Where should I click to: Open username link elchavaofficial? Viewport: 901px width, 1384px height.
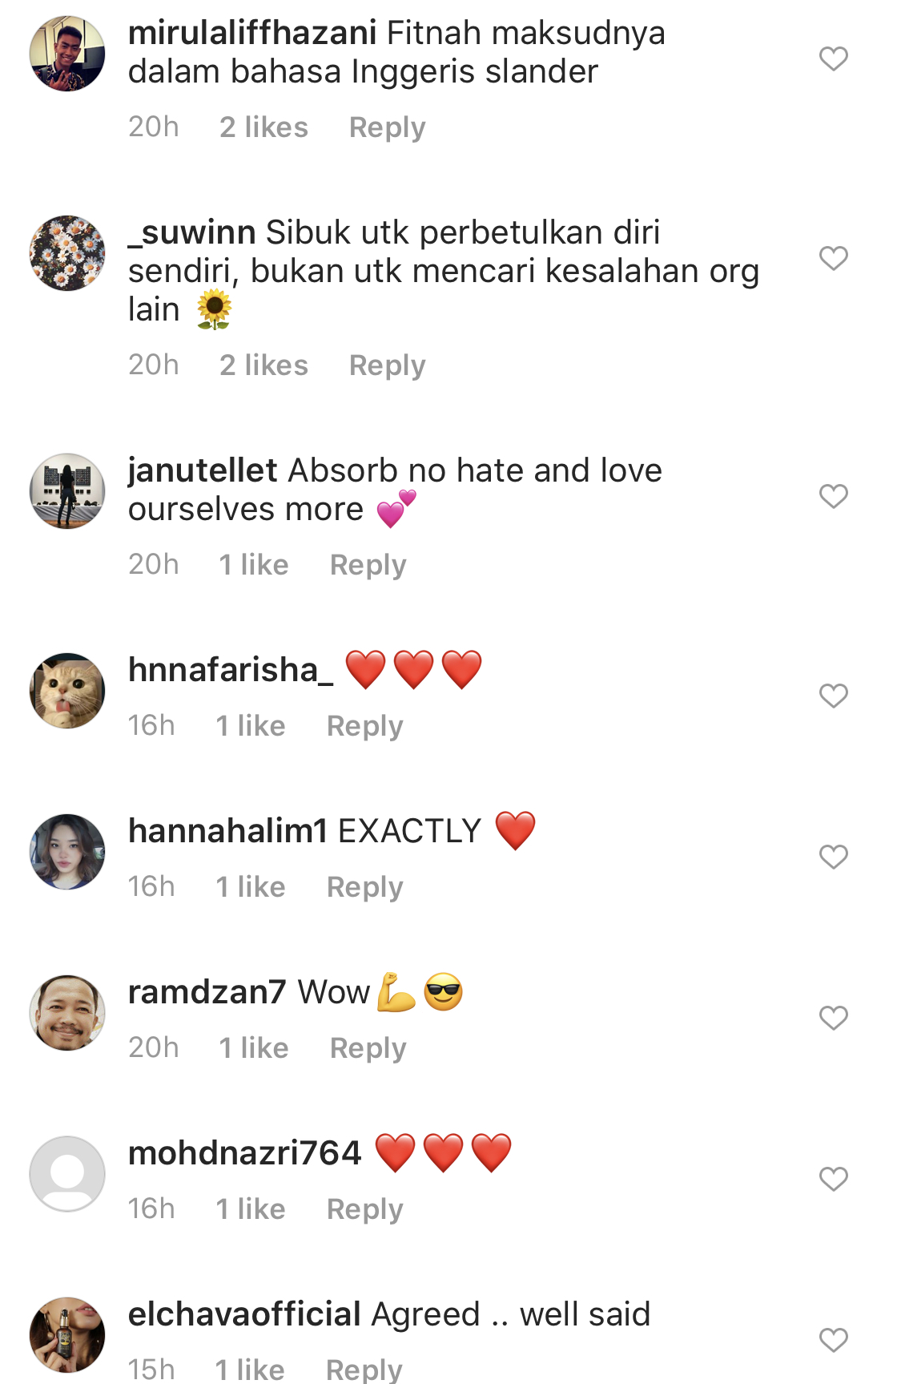pos(244,1314)
